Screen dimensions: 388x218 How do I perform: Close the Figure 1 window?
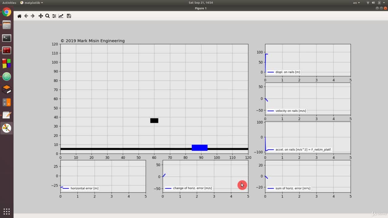click(x=385, y=8)
